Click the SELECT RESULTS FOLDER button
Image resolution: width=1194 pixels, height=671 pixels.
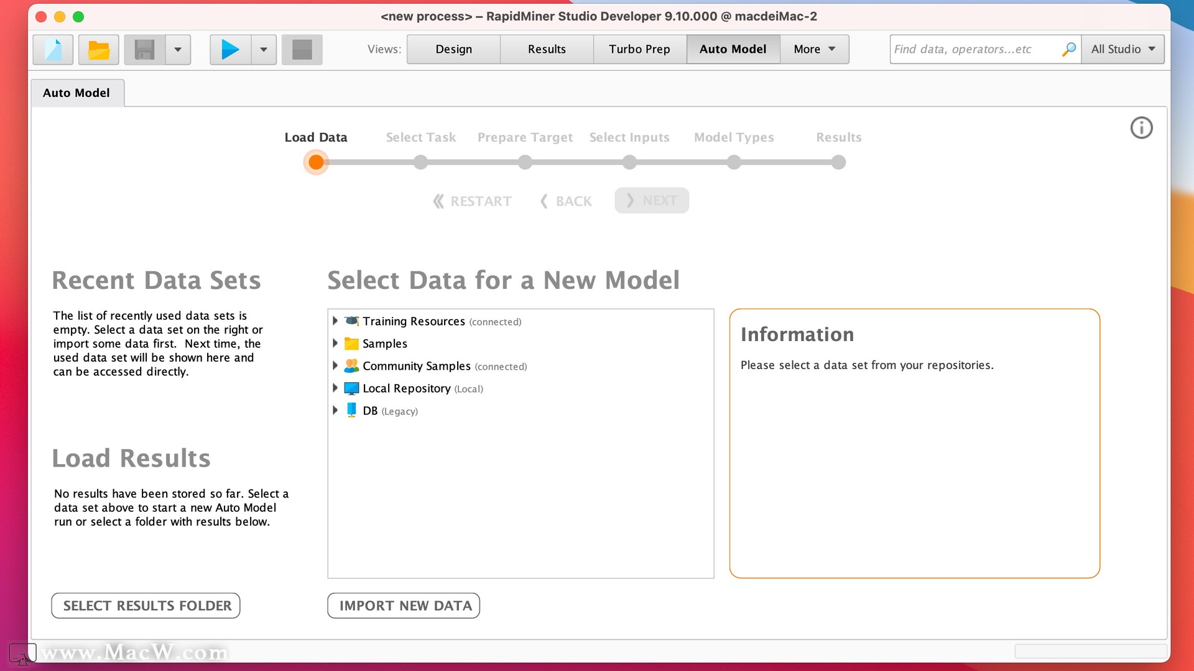(146, 606)
